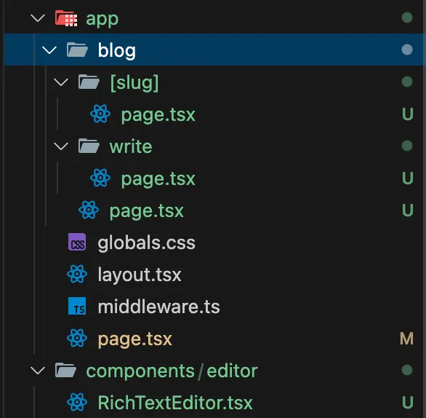Open page.tsx inside the [slug] folder
The height and width of the screenshot is (418, 426).
click(158, 114)
